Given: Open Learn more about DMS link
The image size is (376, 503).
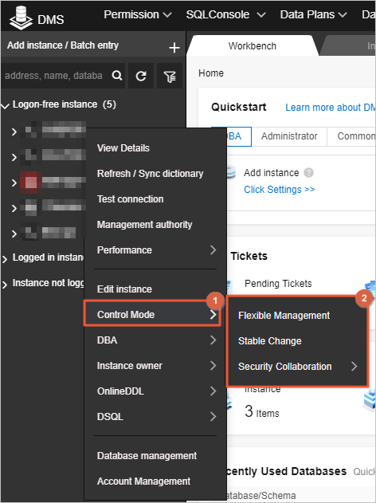Looking at the screenshot, I should coord(330,108).
